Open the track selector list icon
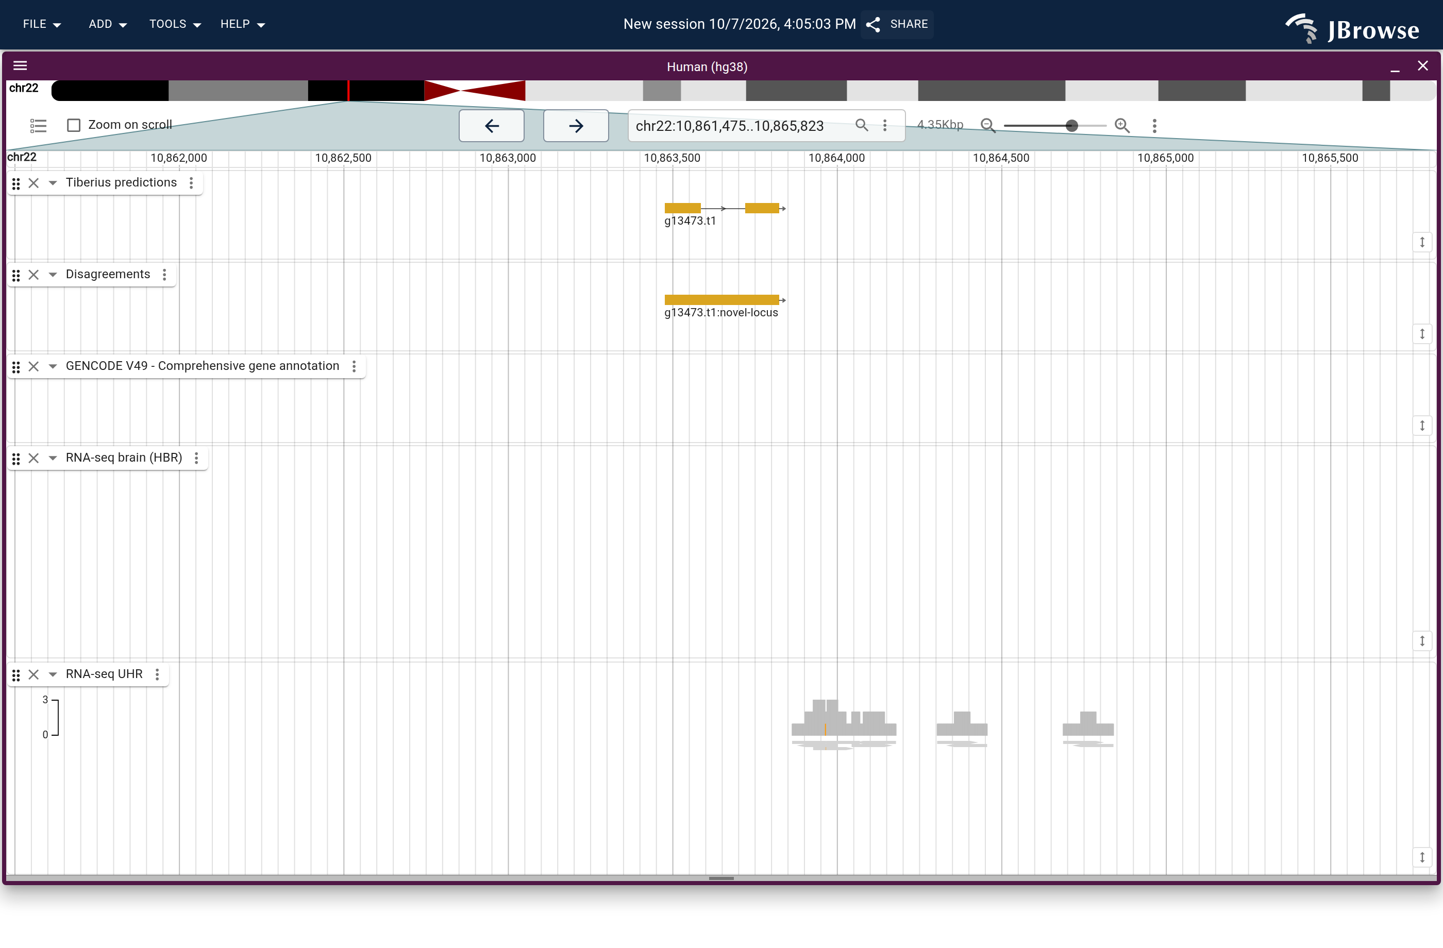Viewport: 1443px width, 948px height. click(x=38, y=126)
